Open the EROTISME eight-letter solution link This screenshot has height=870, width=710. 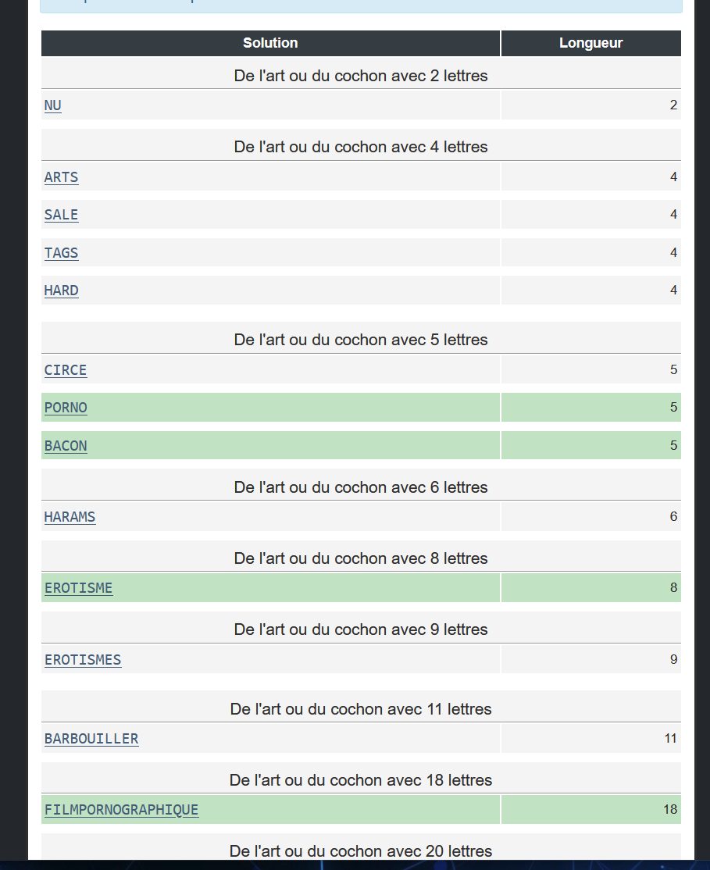click(78, 588)
